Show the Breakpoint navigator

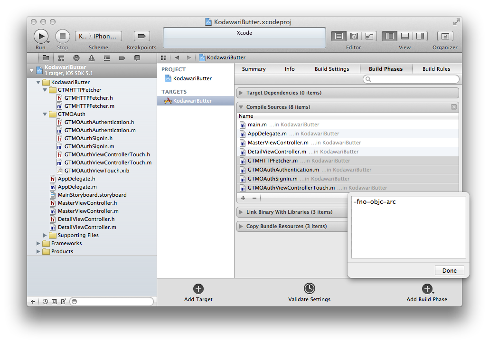click(122, 58)
